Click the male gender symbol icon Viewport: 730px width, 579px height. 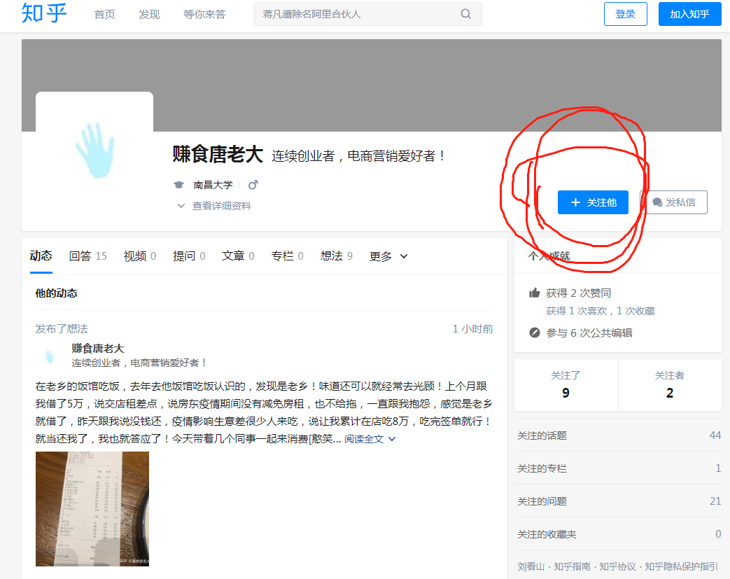pos(253,185)
